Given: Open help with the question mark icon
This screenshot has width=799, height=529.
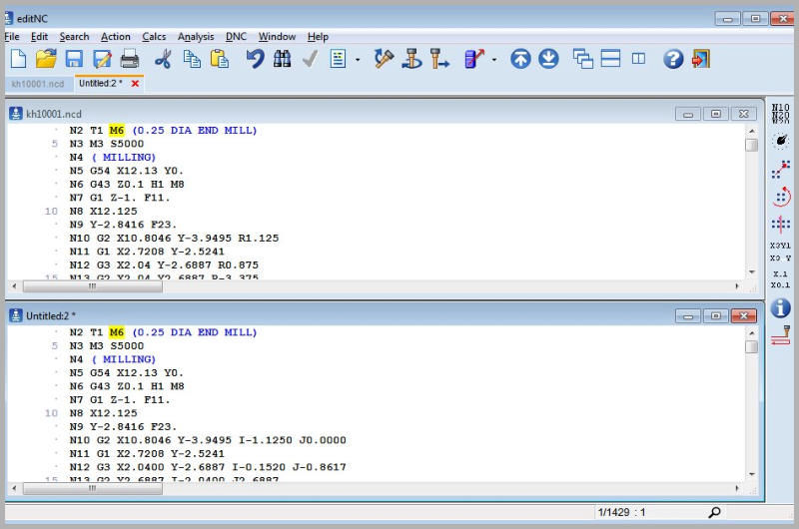Looking at the screenshot, I should (x=673, y=59).
